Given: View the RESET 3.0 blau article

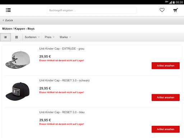Looking at the screenshot, I should [166, 129].
